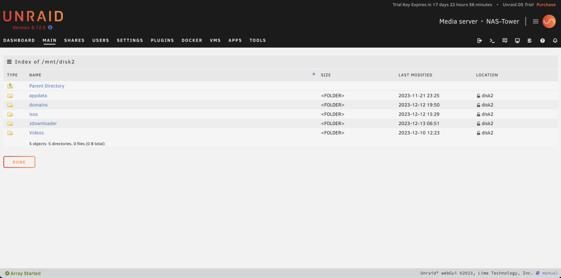
Task: Open the domains folder link
Action: tap(38, 105)
